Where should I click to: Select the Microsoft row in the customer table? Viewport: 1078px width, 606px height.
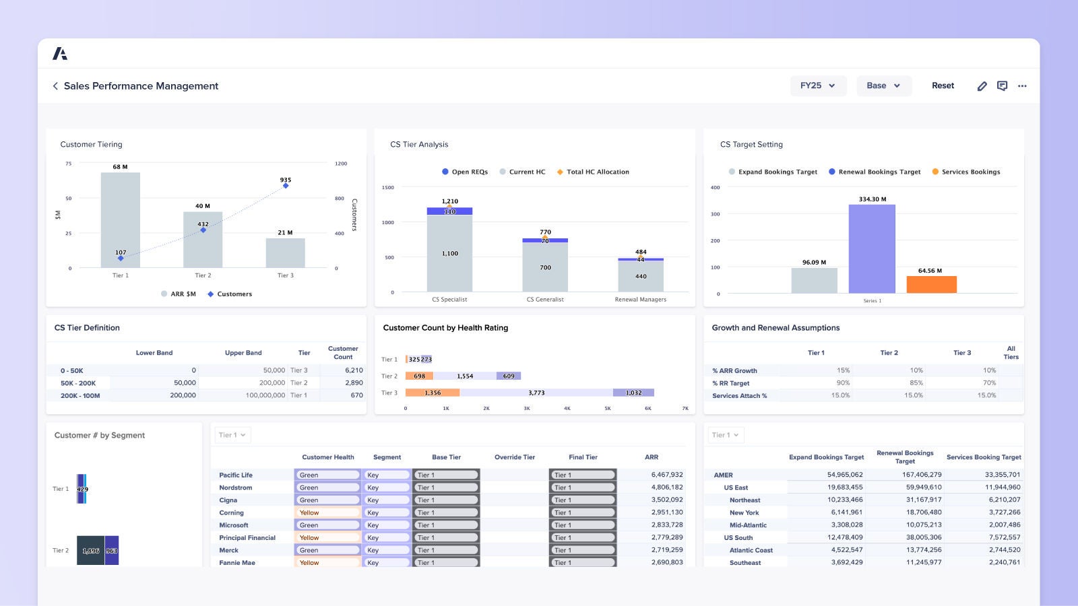[x=234, y=525]
